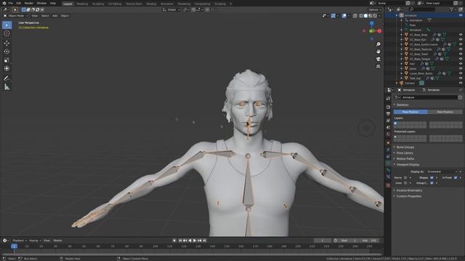Enable the Names checkbox
The image size is (465, 261).
(405, 178)
